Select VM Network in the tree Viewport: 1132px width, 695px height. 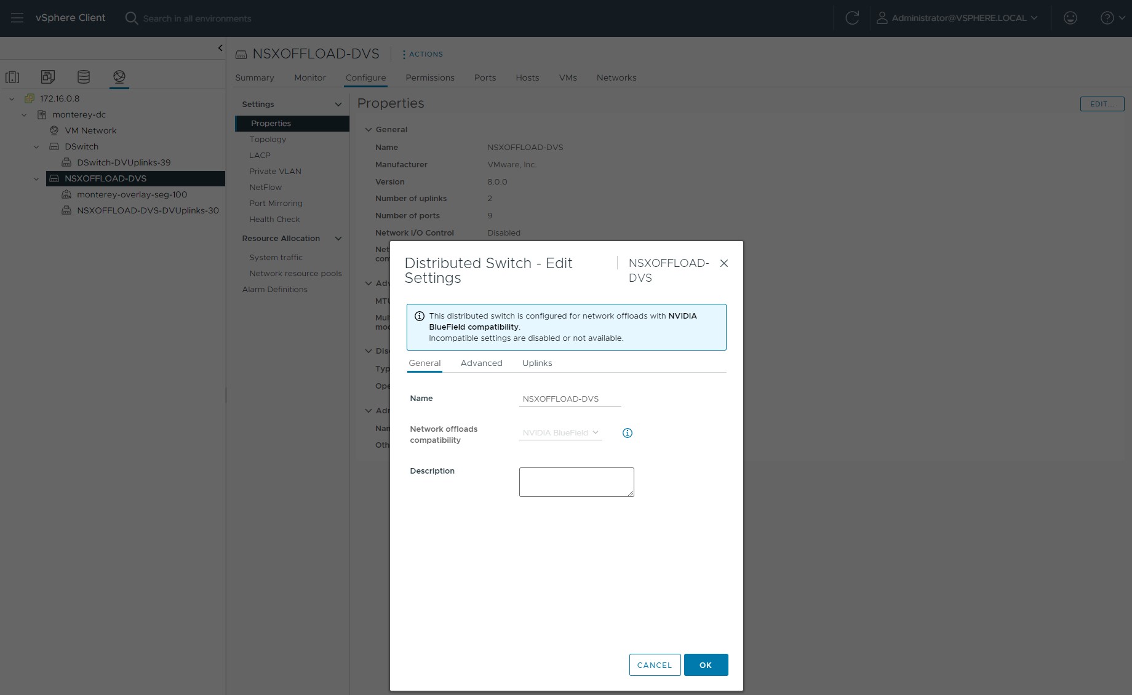[x=90, y=130]
